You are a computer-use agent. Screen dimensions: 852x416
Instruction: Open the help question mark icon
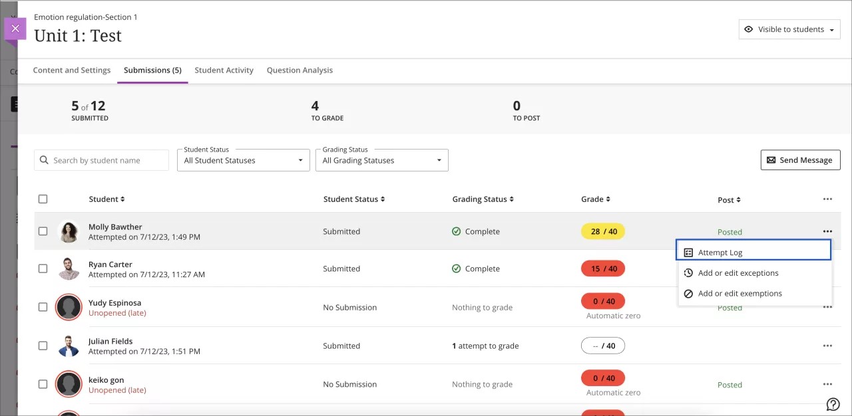[x=833, y=404]
